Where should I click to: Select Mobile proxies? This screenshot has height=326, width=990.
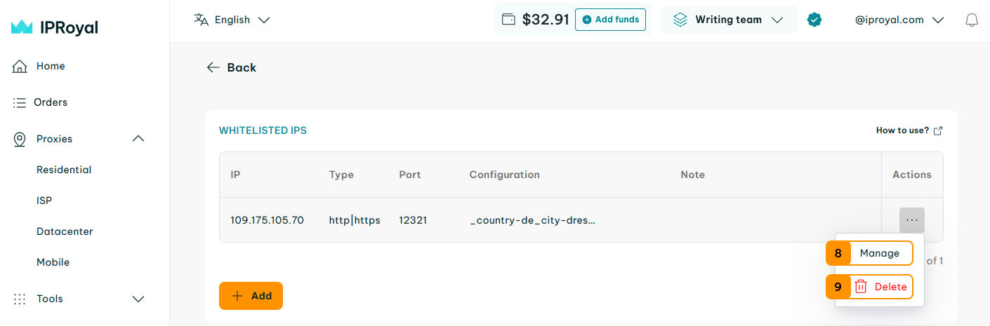coord(53,262)
